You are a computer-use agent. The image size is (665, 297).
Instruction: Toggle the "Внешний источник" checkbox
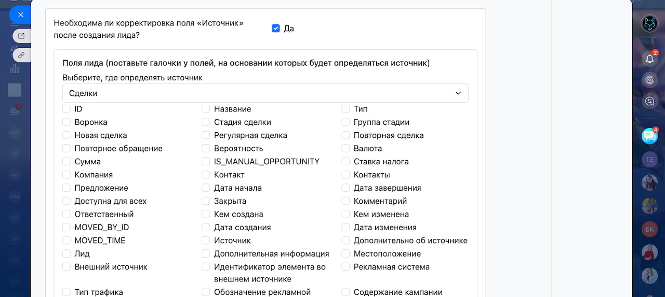[x=66, y=267]
